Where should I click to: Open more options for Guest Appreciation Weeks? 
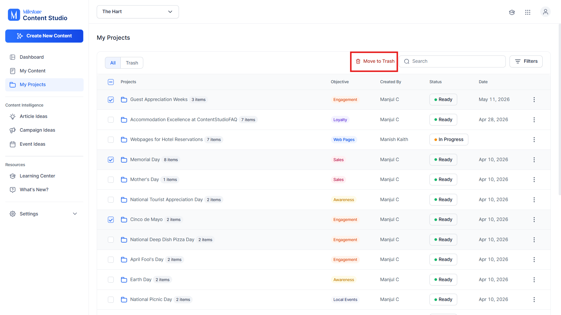click(534, 100)
